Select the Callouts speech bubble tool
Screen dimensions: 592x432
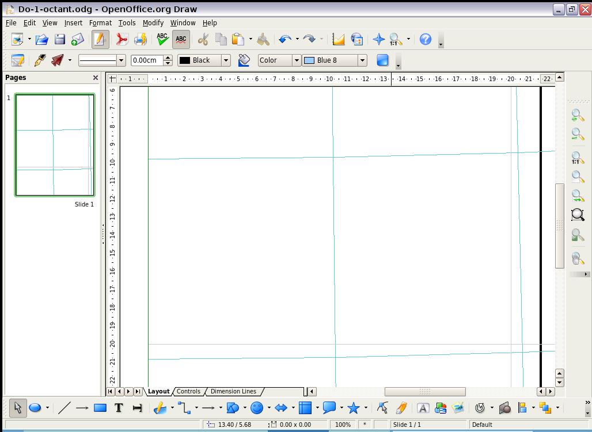tap(329, 408)
